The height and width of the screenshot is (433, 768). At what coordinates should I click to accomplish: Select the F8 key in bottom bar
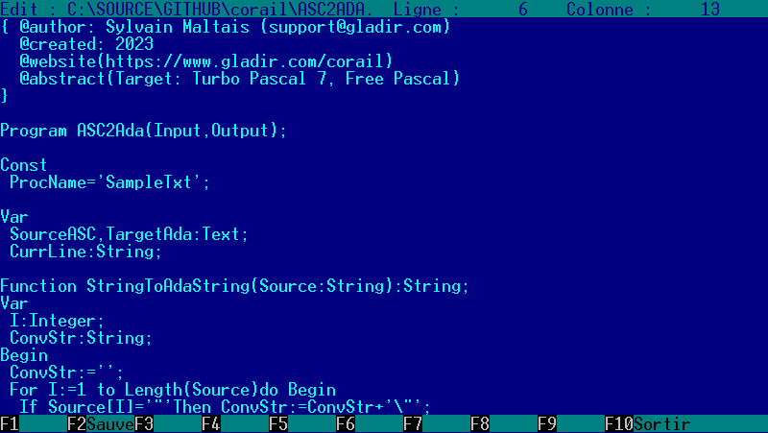click(x=480, y=423)
